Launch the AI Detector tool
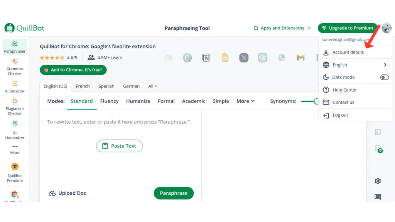 tap(15, 87)
